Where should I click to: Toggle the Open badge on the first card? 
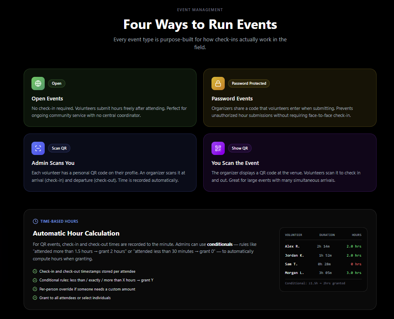pos(57,83)
